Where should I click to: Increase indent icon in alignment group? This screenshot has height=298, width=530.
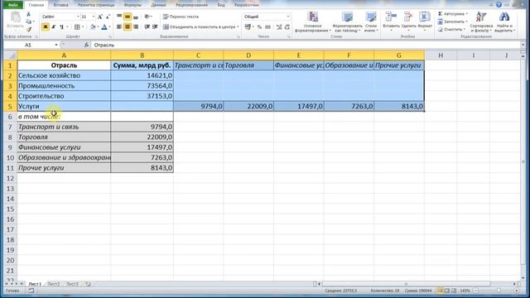155,26
